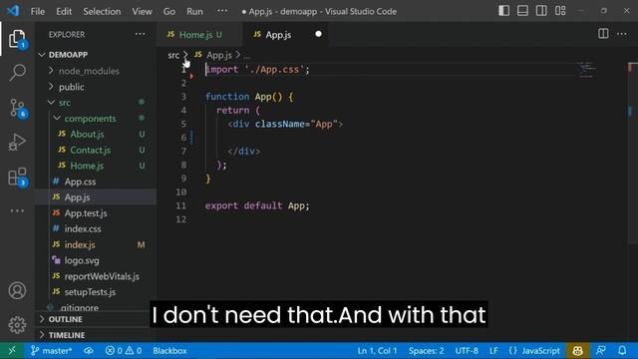Open notifications bell icon
The height and width of the screenshot is (359, 638).
[x=622, y=350]
